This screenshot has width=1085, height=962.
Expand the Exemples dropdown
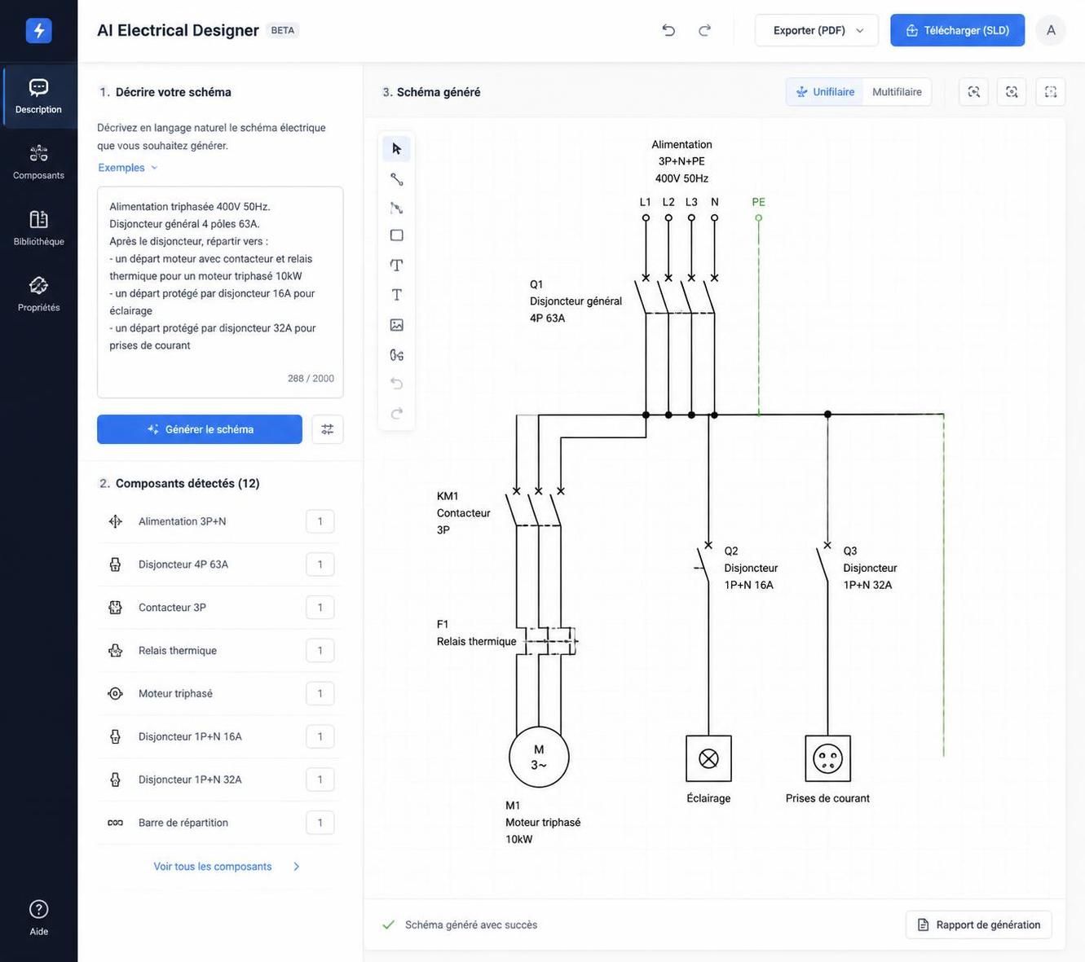[x=128, y=168]
